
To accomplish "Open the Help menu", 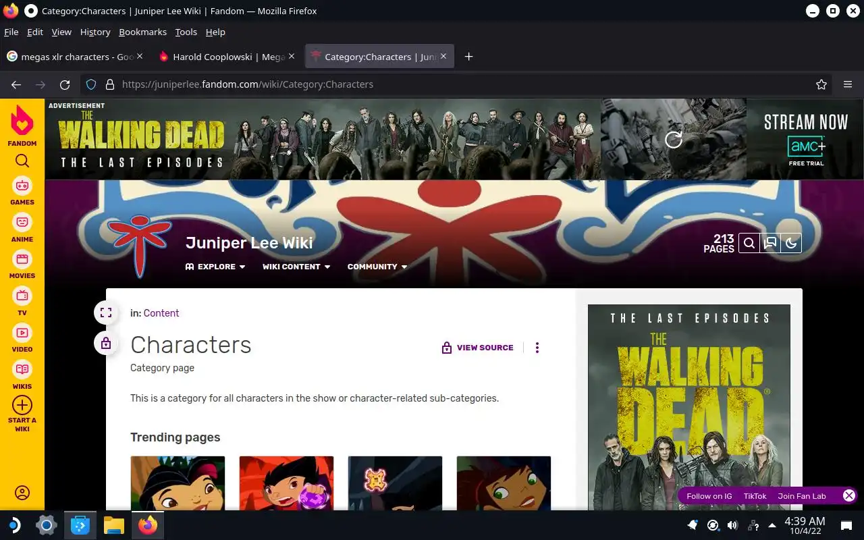I will [x=215, y=32].
